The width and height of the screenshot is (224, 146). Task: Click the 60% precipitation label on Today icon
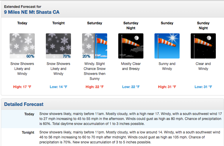(x=30, y=56)
